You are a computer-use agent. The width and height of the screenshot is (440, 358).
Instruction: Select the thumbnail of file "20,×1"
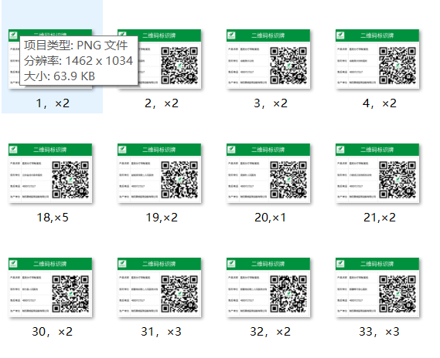pyautogui.click(x=268, y=174)
